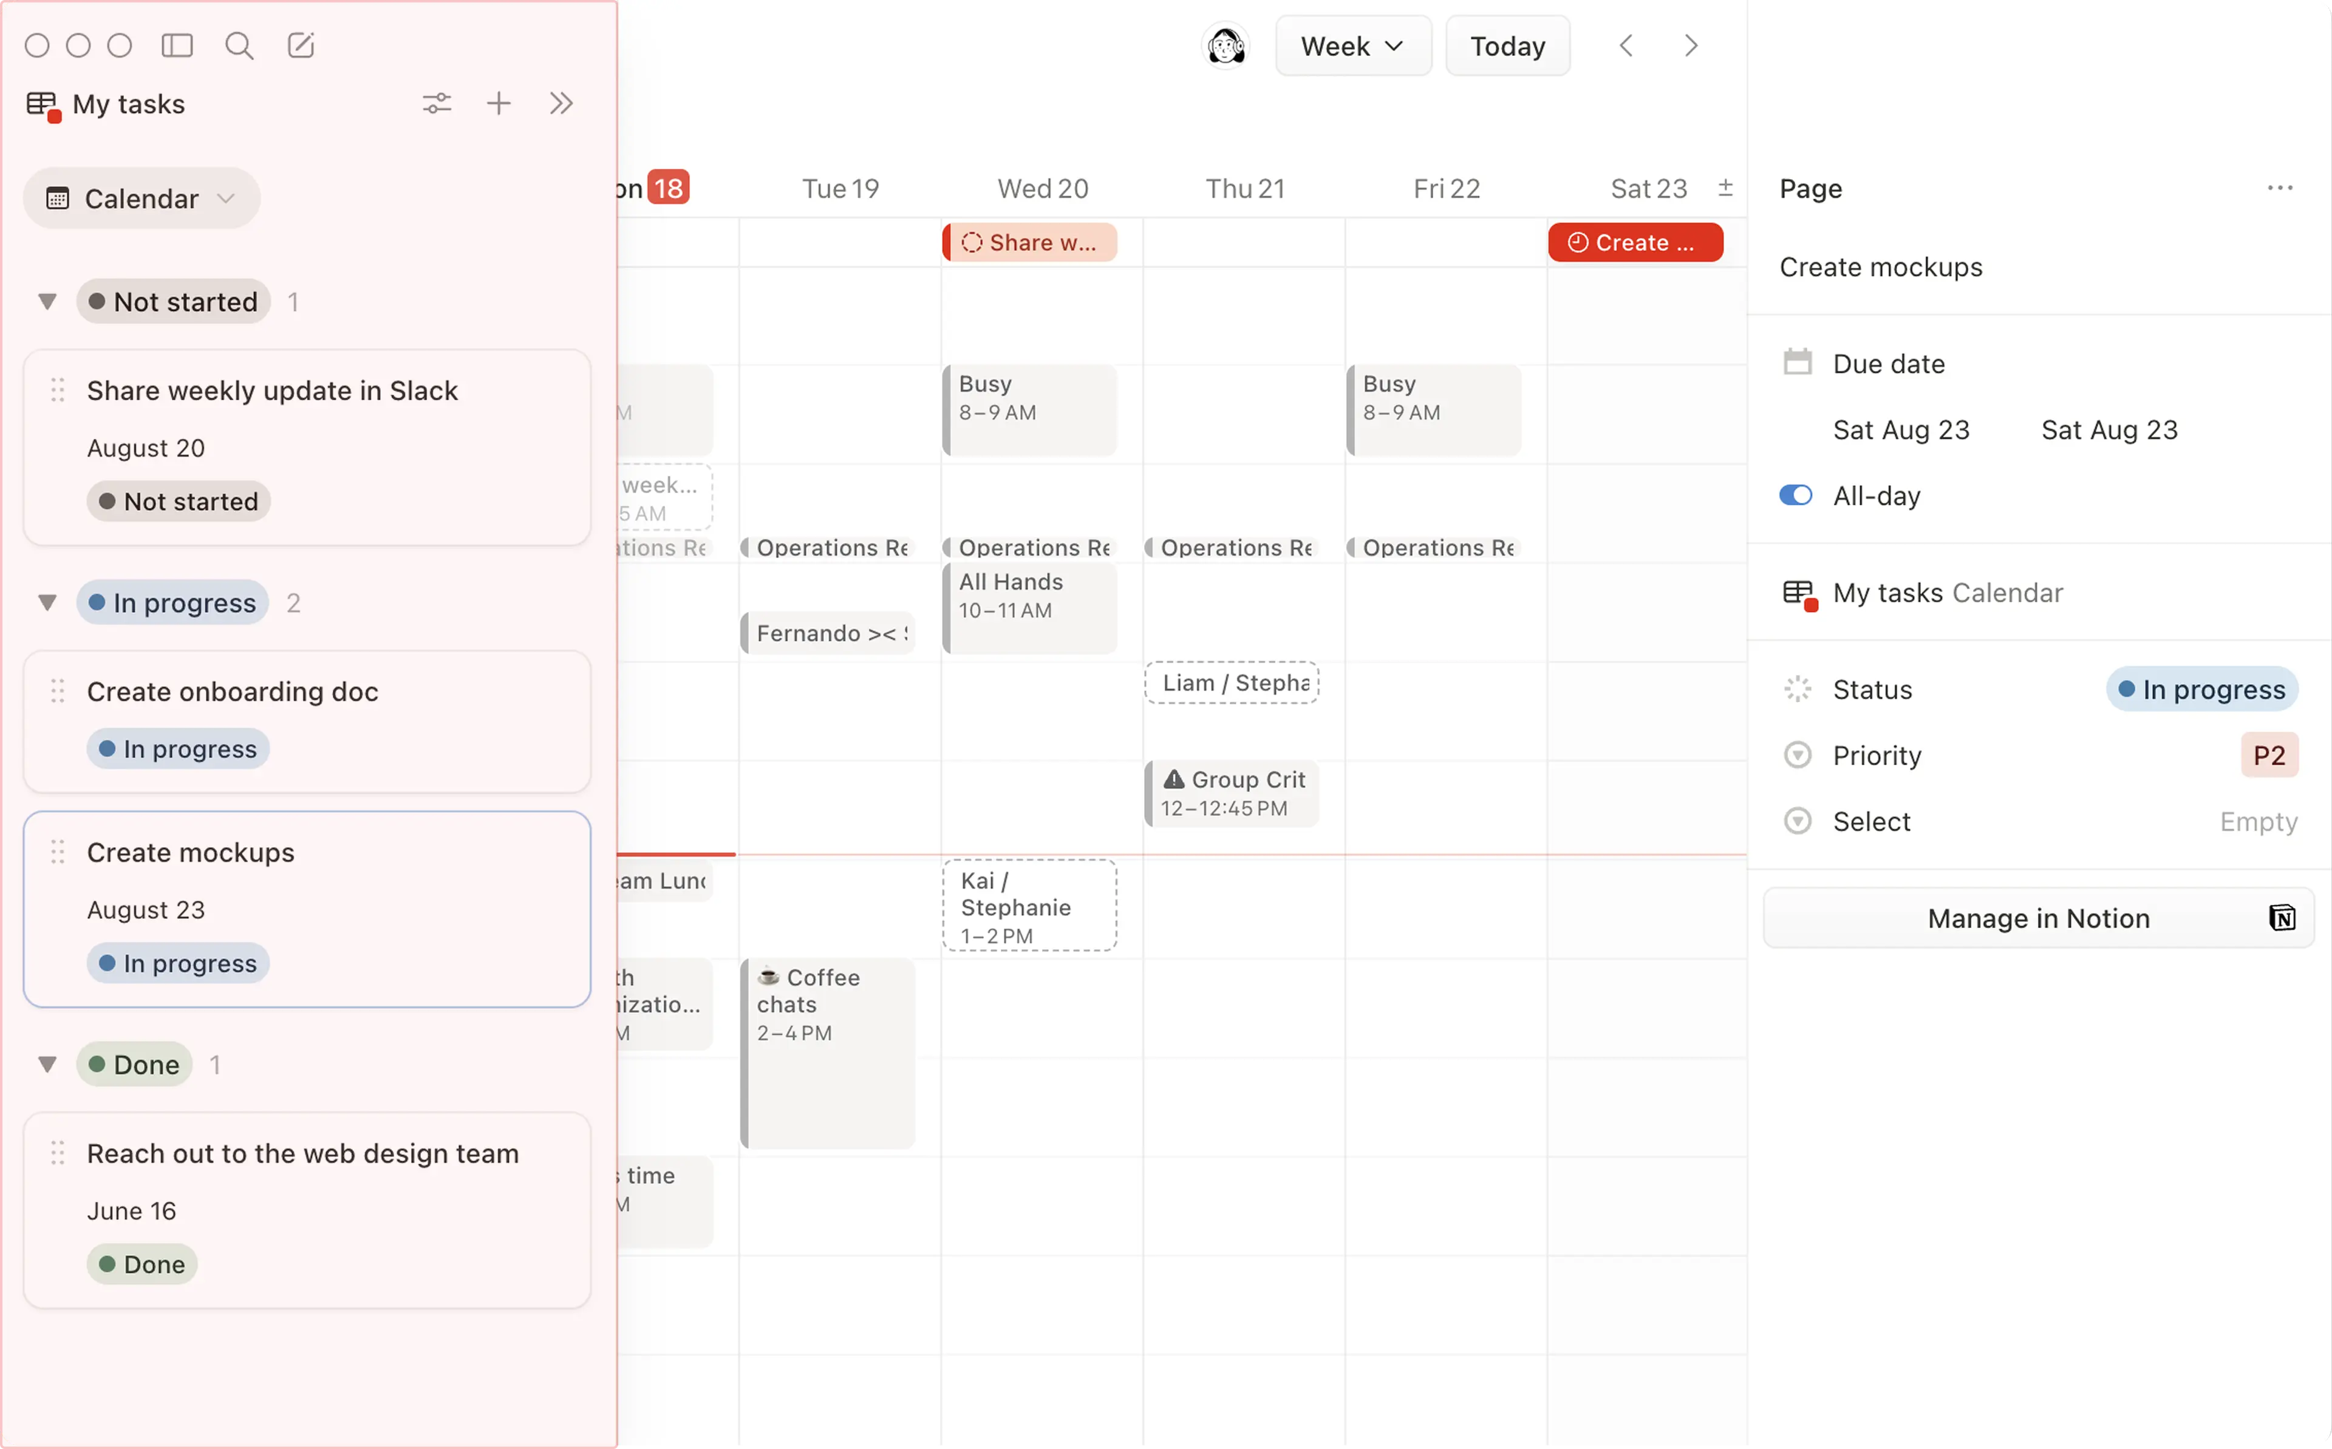Open the Page panel three-dot menu
This screenshot has height=1449, width=2332.
tap(2279, 188)
